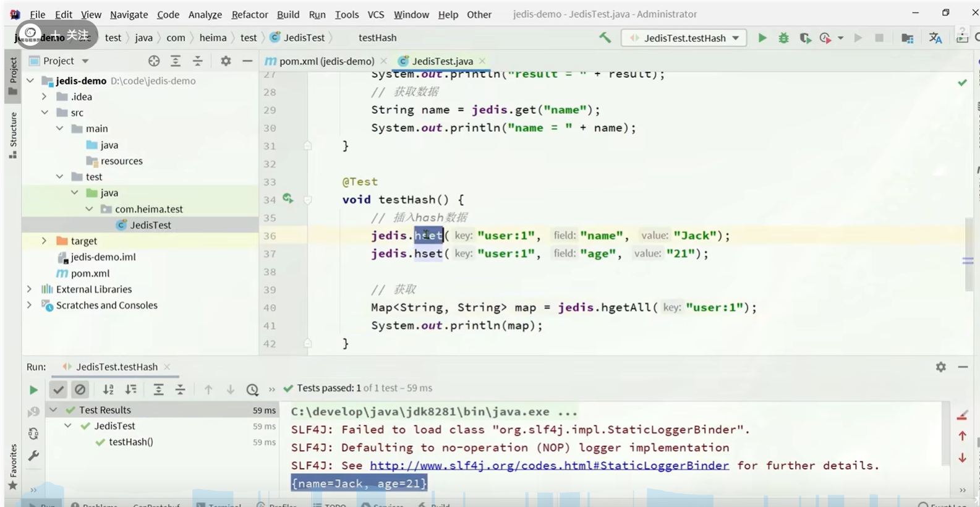Minimize the Run tool window

[963, 367]
